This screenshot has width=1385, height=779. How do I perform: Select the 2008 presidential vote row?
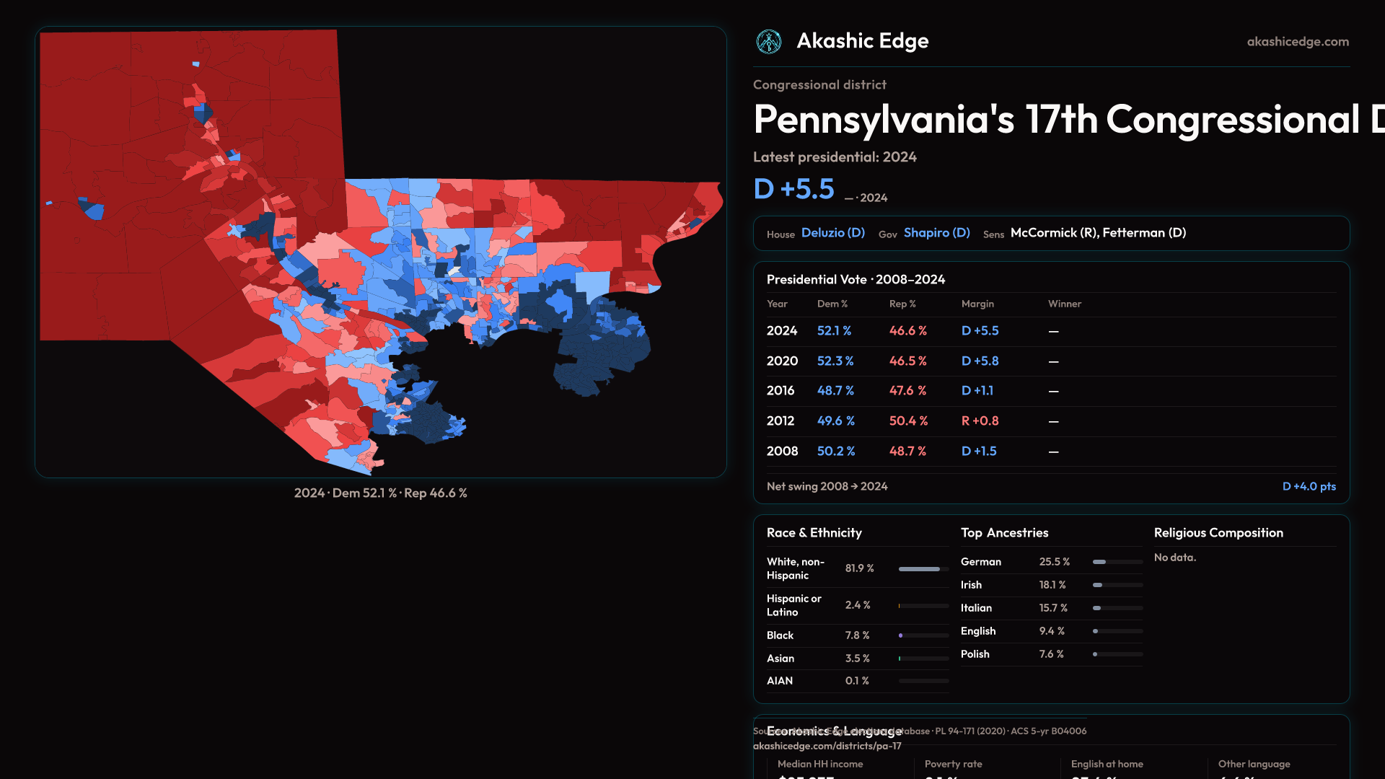(1050, 452)
